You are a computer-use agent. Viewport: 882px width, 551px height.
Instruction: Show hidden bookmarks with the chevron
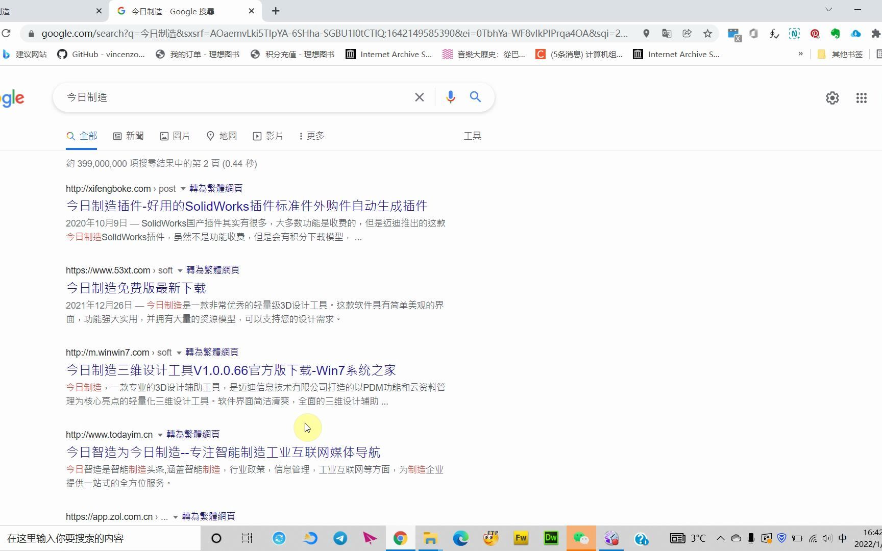pyautogui.click(x=800, y=54)
